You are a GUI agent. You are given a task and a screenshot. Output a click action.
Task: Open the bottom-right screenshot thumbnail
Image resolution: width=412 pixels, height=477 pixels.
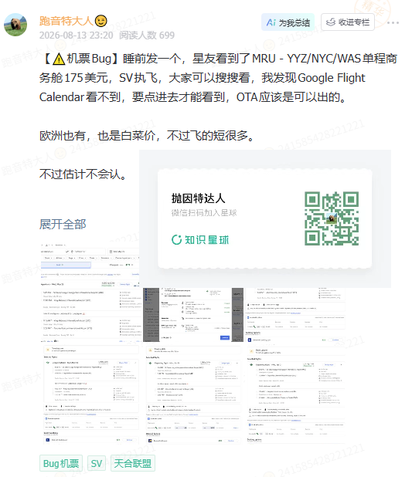pos(296,394)
